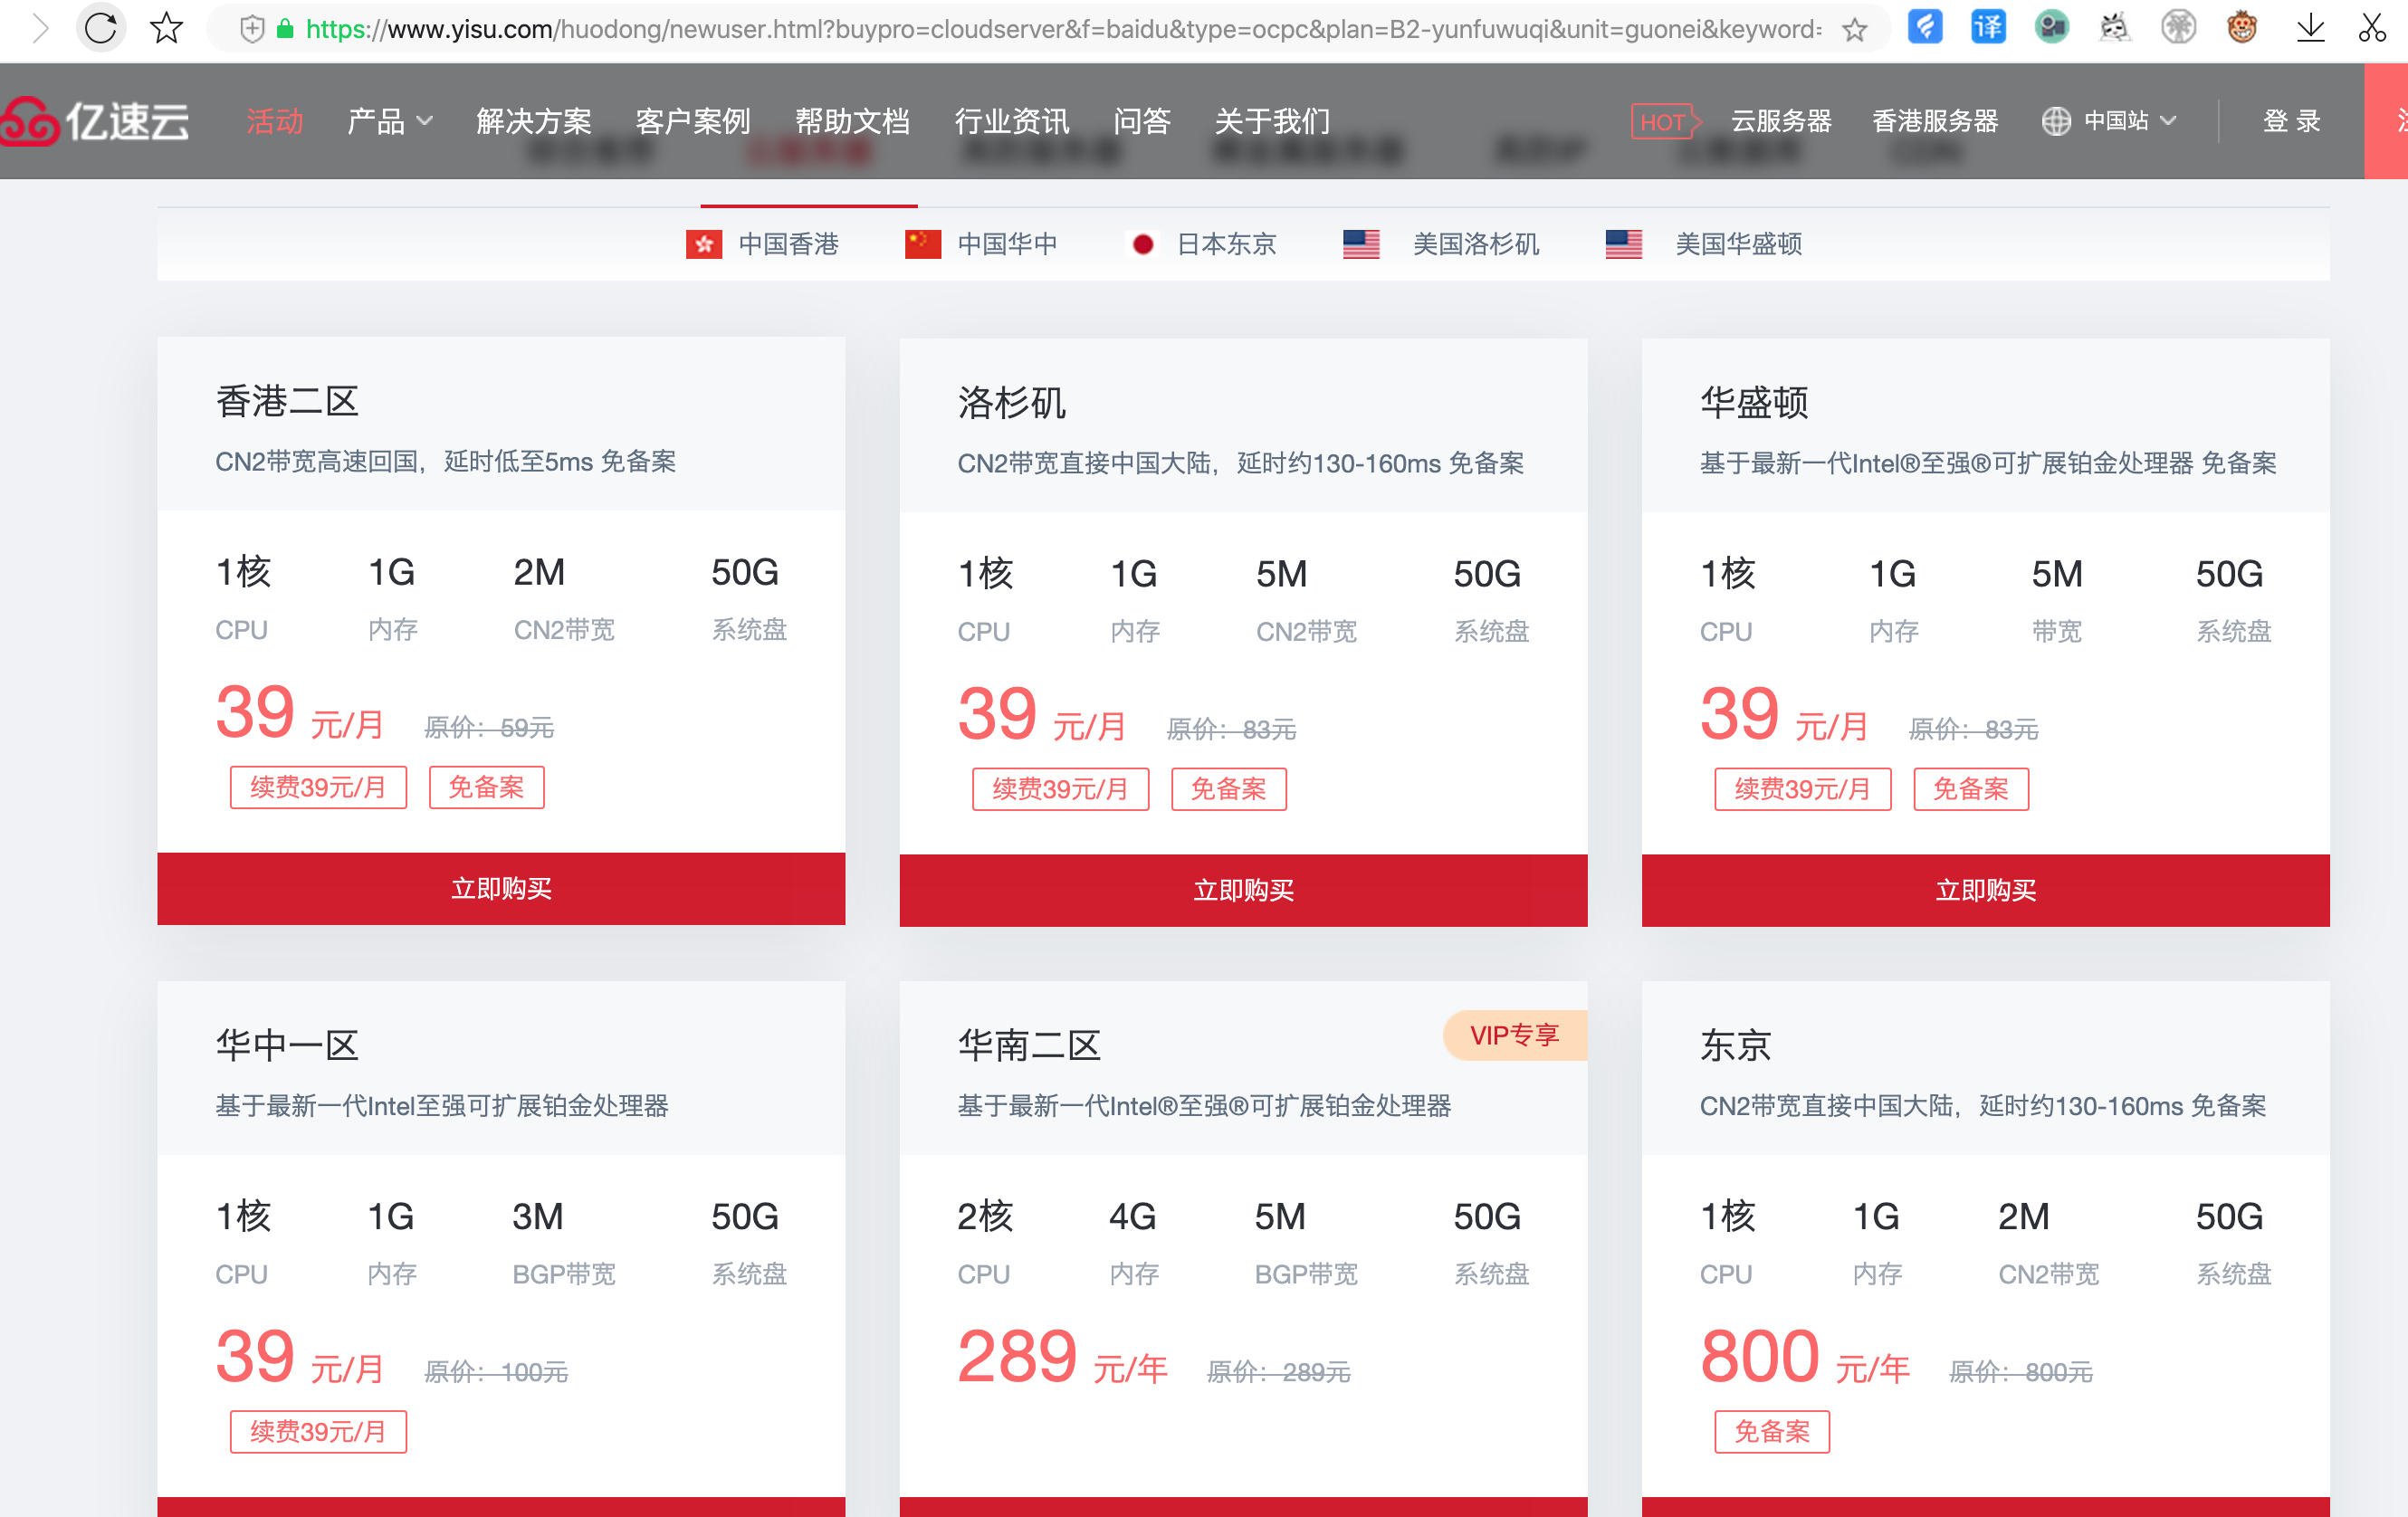
Task: Open 问答 in the navigation
Action: (1142, 121)
